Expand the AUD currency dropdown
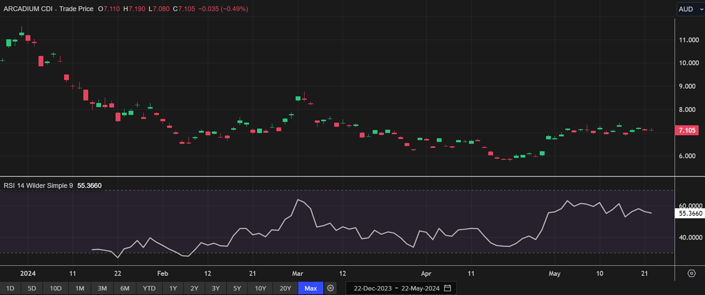 (690, 9)
